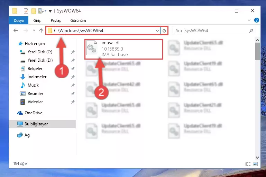Click the scroll down arrow of file list
Screen dimensions: 266x177
tap(257, 158)
